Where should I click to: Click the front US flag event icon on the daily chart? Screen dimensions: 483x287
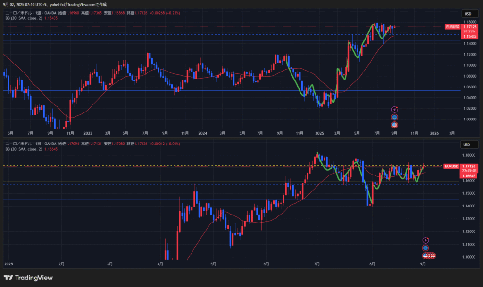pyautogui.click(x=425, y=255)
